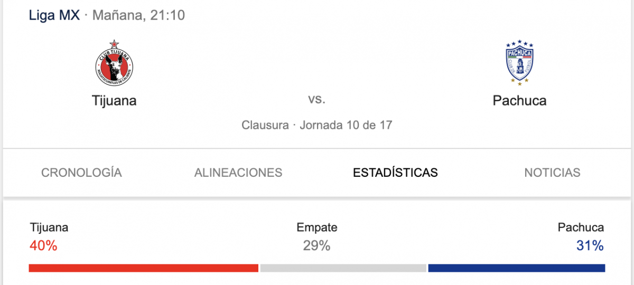The image size is (634, 285).
Task: Click the red Tijuana probability bar
Action: 144,268
